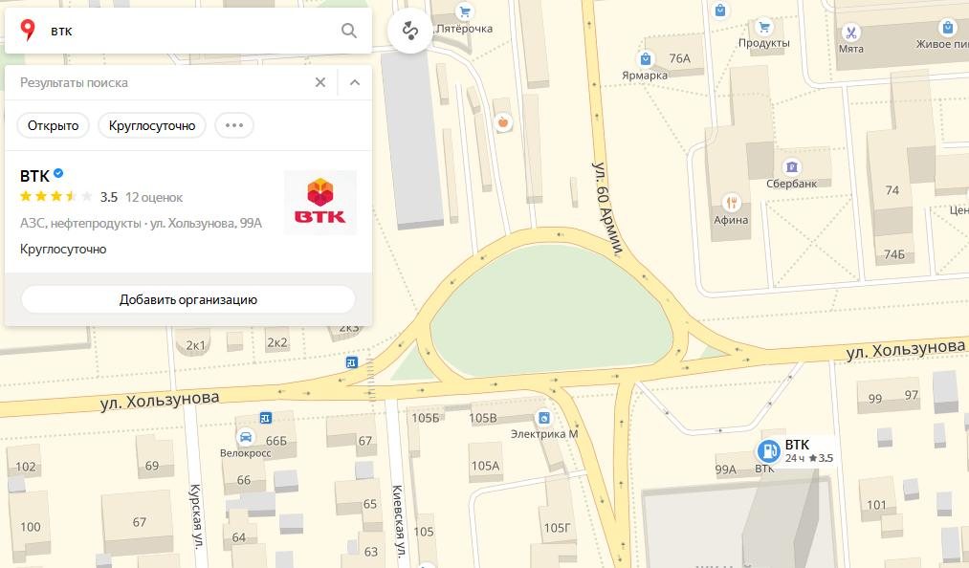Viewport: 969px width, 568px height.
Task: Select the Мята scissors salon icon
Action: click(850, 33)
